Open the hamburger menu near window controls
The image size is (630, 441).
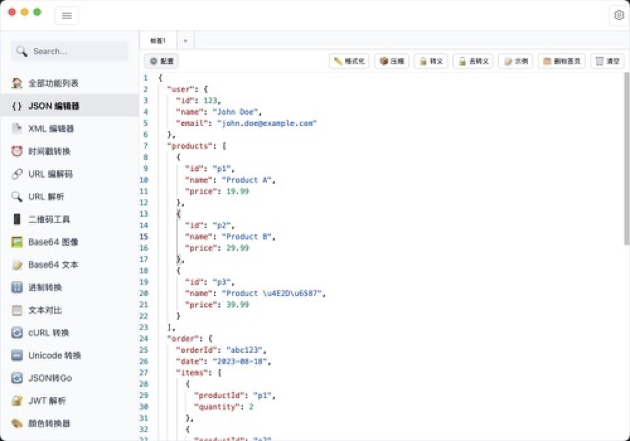point(67,16)
